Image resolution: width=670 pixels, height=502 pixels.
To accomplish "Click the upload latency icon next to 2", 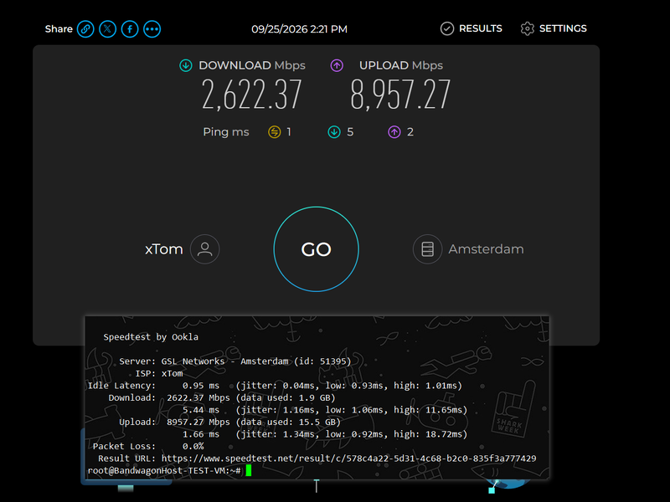I will click(x=394, y=132).
